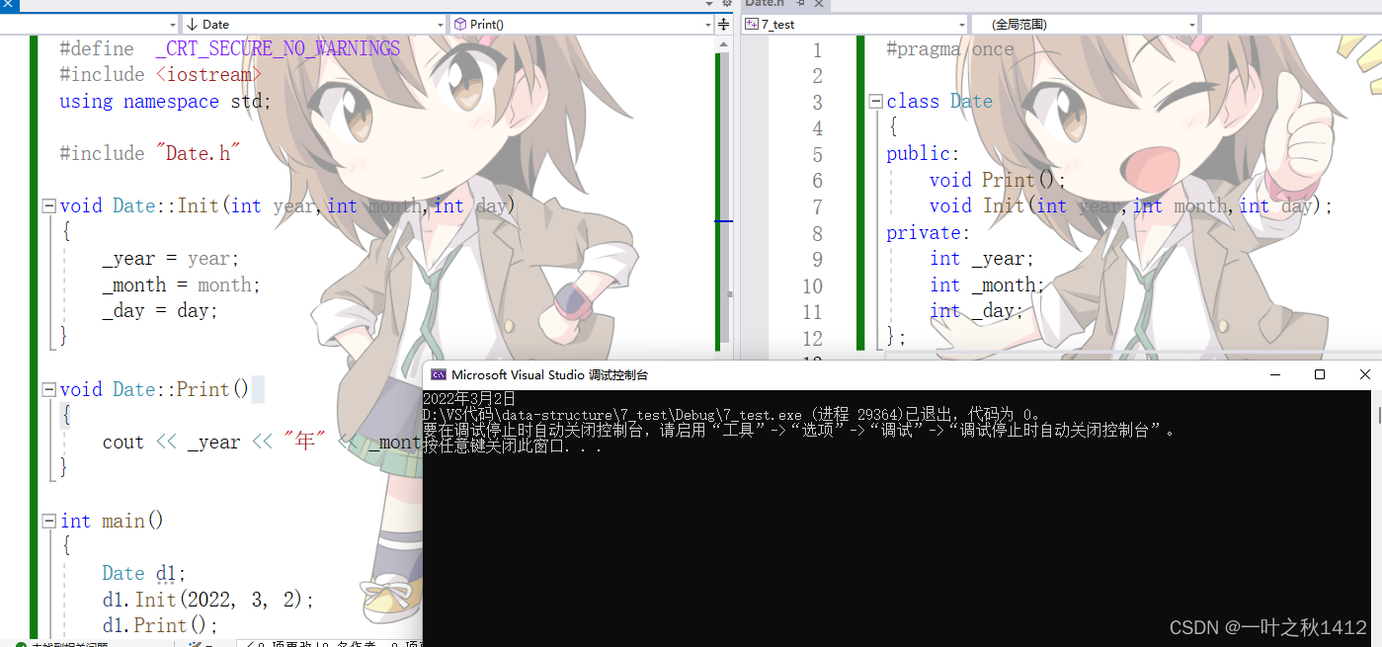Open the (全局范围) scope dropdown

(1084, 25)
